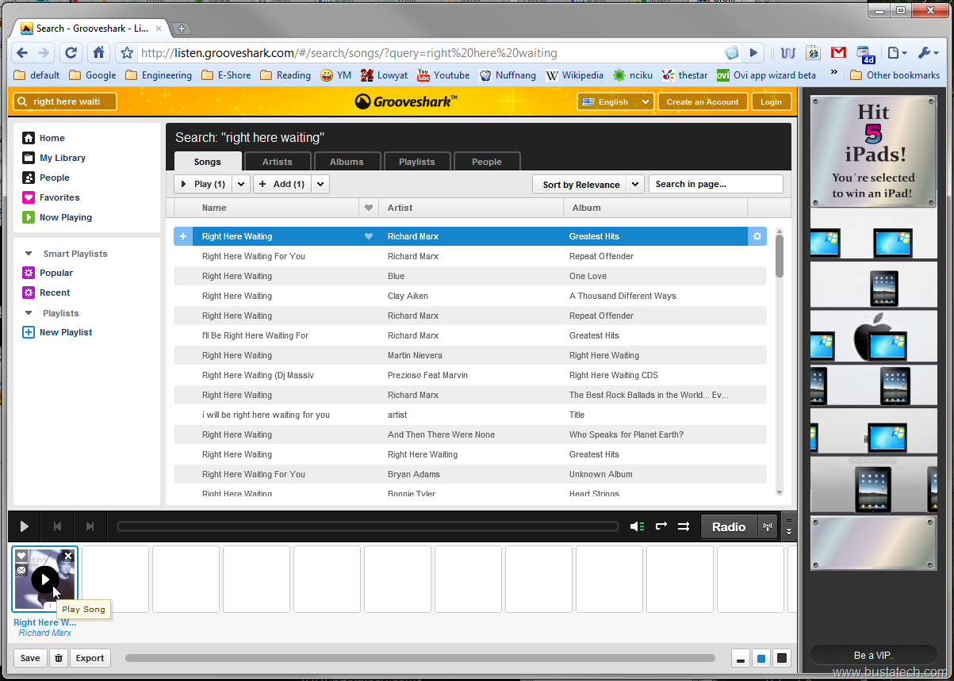Click the Add (1) button
This screenshot has height=681, width=954.
[x=282, y=184]
